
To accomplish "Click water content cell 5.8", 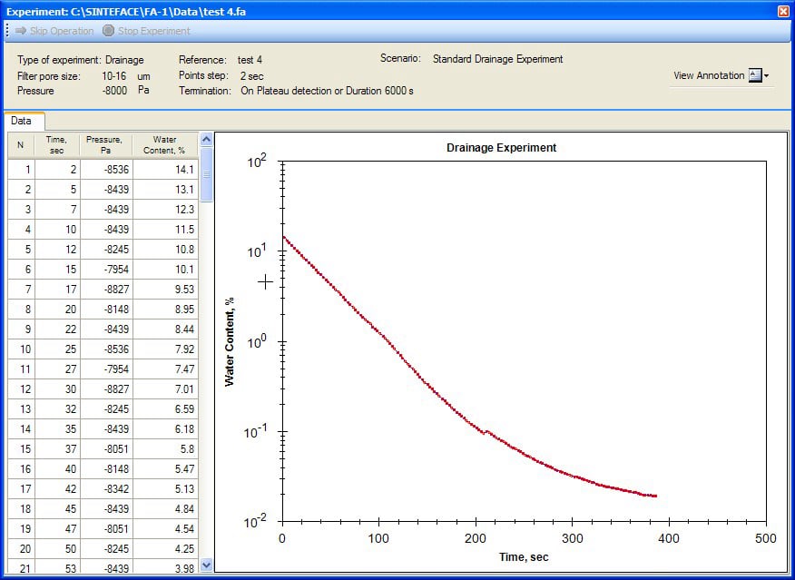I will point(165,449).
